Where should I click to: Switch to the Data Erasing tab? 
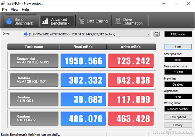(94, 21)
